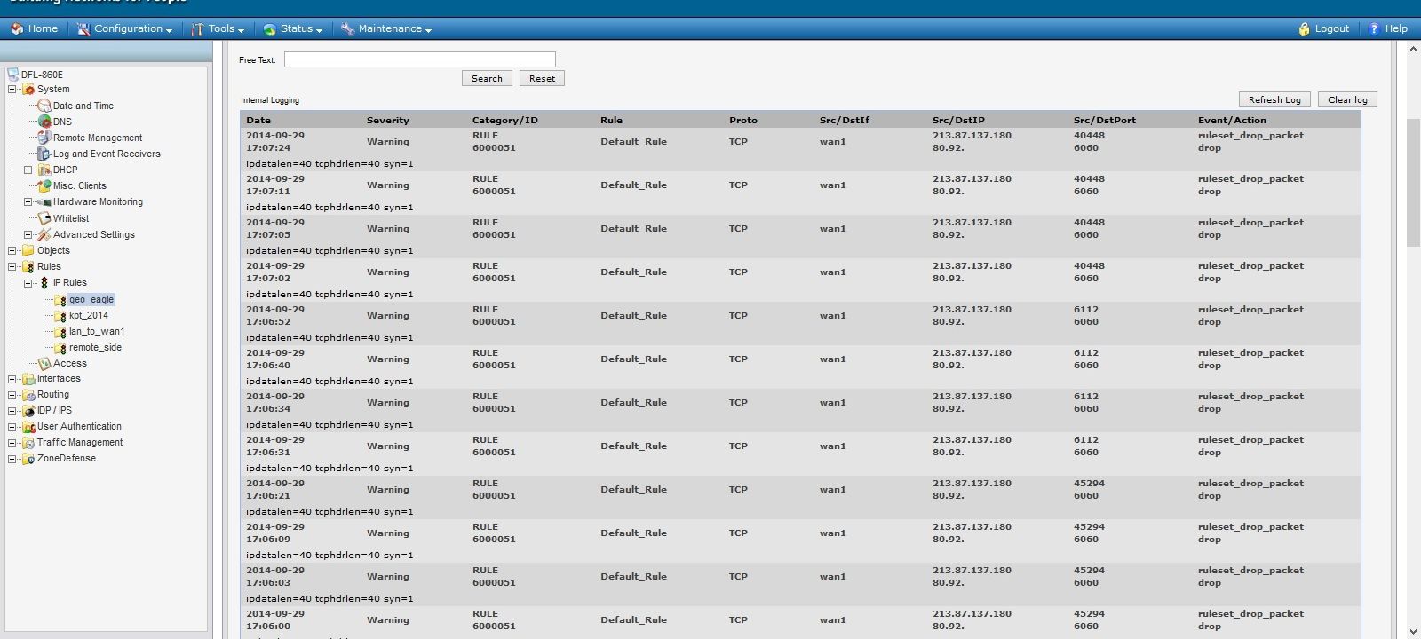Click the DNS globe icon
This screenshot has width=1421, height=639.
click(44, 122)
